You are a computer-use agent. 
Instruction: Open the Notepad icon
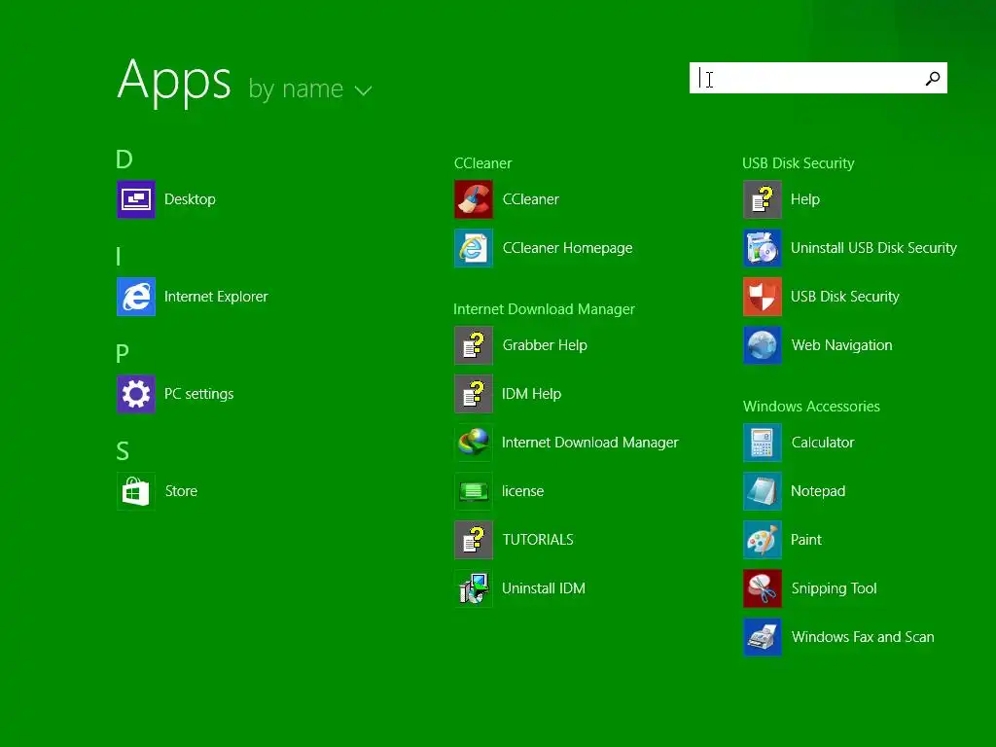click(763, 491)
